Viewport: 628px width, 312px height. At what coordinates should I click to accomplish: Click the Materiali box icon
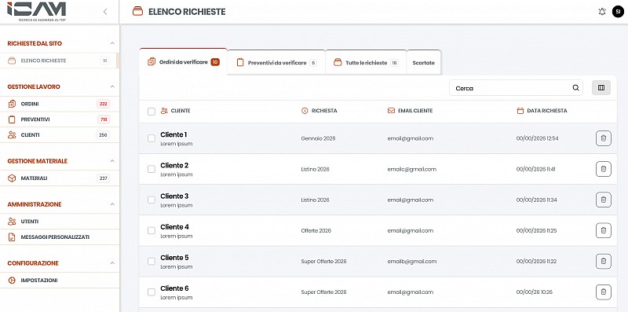tap(12, 178)
